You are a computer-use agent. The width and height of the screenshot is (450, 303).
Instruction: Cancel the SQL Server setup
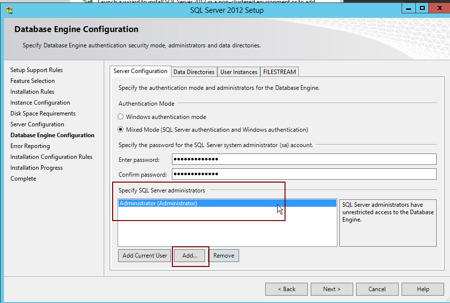click(x=377, y=289)
